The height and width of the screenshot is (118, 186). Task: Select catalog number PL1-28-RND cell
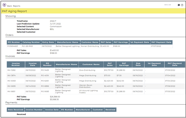click(x=31, y=46)
